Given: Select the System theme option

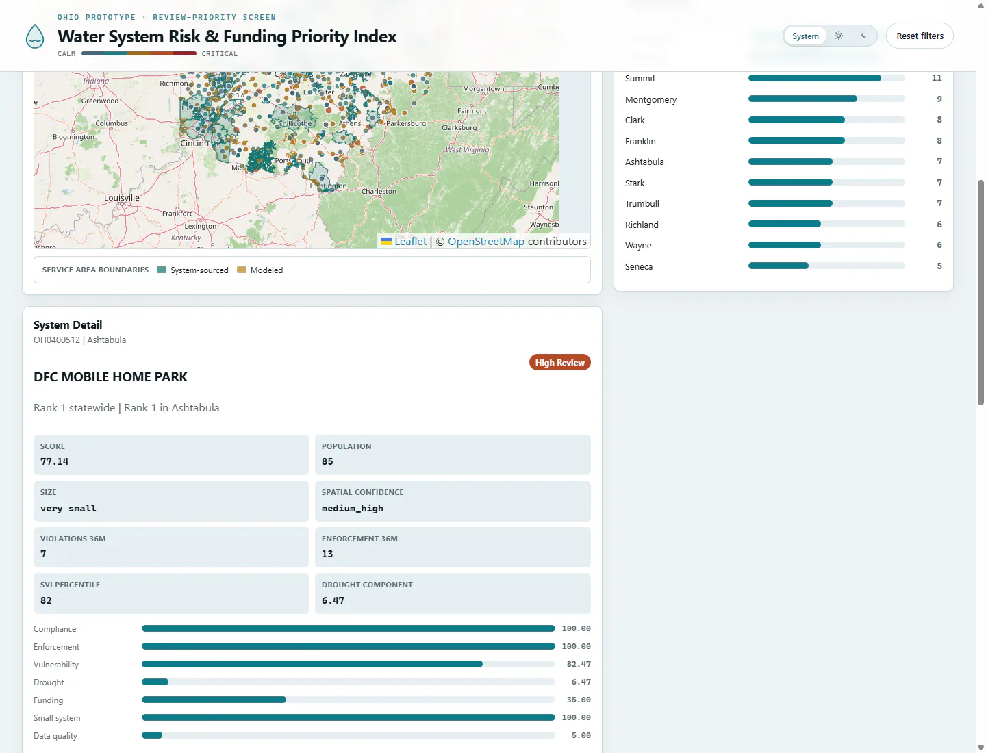Looking at the screenshot, I should click(805, 36).
